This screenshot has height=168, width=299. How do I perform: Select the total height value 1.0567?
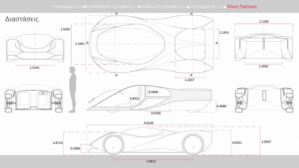266,142
